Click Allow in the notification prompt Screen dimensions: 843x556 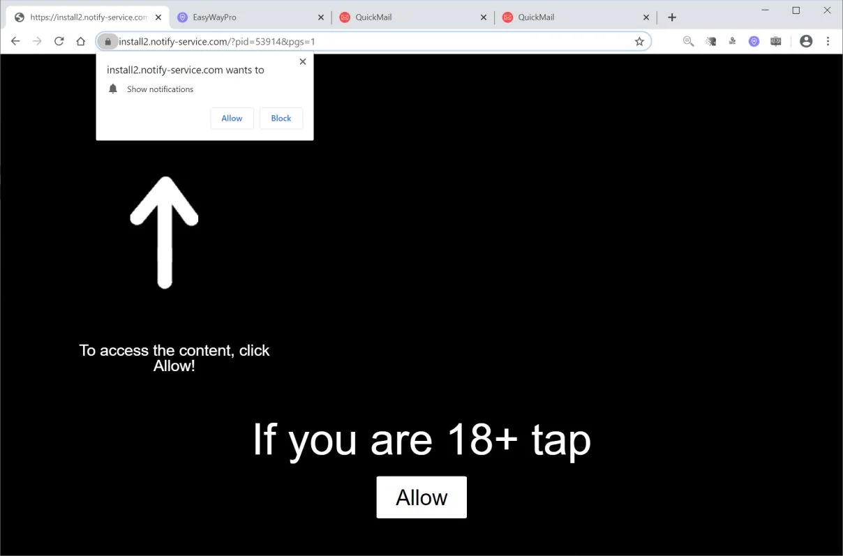tap(232, 119)
